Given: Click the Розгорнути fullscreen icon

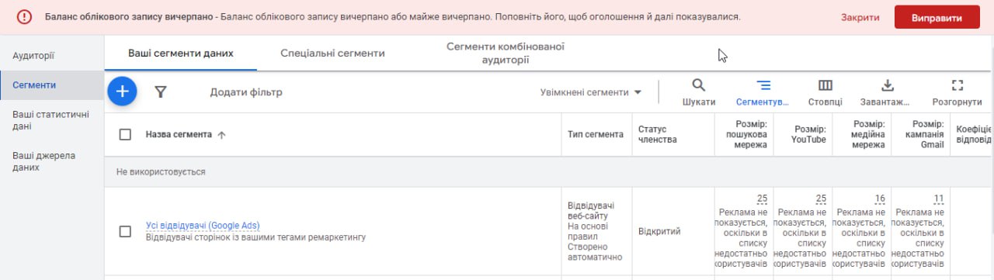Looking at the screenshot, I should [x=958, y=85].
